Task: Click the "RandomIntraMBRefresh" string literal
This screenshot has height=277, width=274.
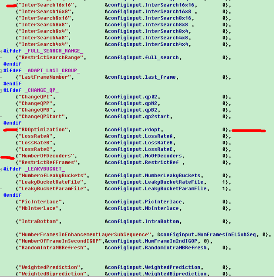Action: (x=52, y=248)
